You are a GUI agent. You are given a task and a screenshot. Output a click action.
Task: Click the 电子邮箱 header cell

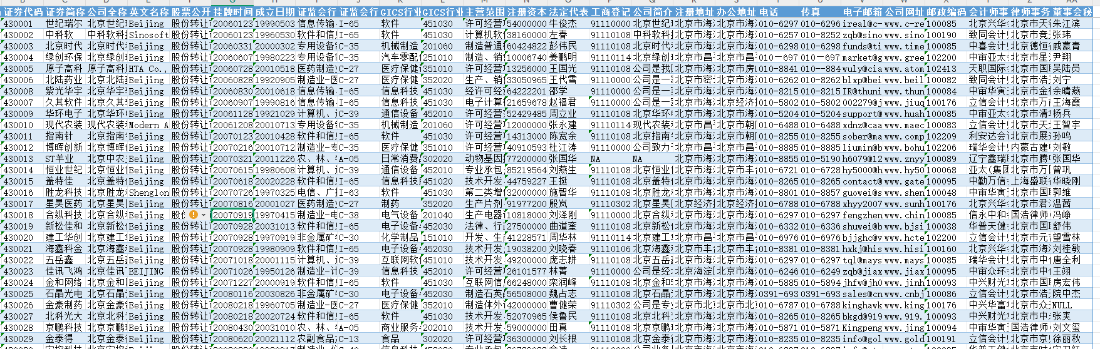863,12
